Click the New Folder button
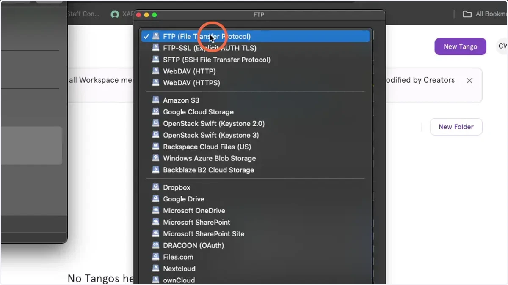 pyautogui.click(x=456, y=127)
